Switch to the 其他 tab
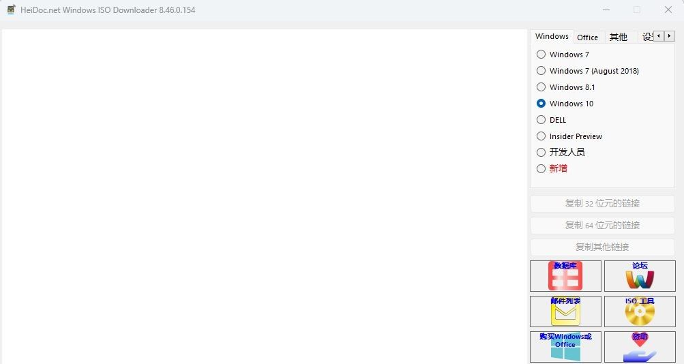Screen dimensions: 684x364 pyautogui.click(x=619, y=37)
